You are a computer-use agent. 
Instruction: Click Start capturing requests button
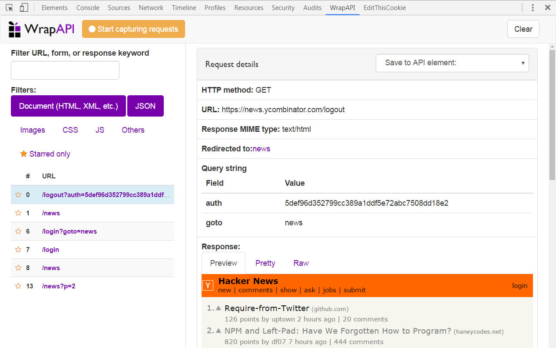click(x=133, y=29)
